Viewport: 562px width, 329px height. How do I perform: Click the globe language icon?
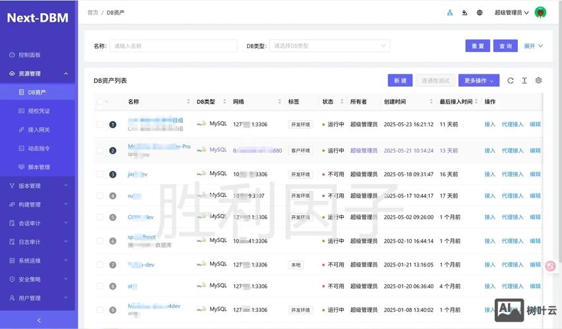click(480, 13)
